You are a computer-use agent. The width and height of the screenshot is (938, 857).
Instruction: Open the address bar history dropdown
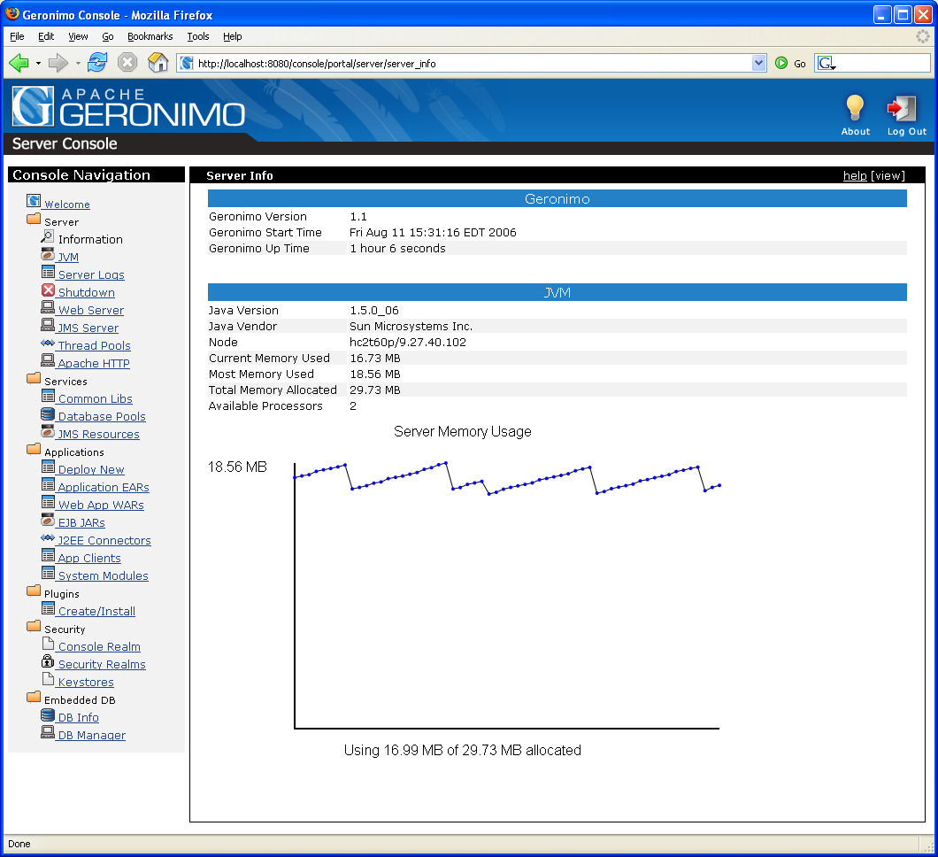tap(758, 63)
